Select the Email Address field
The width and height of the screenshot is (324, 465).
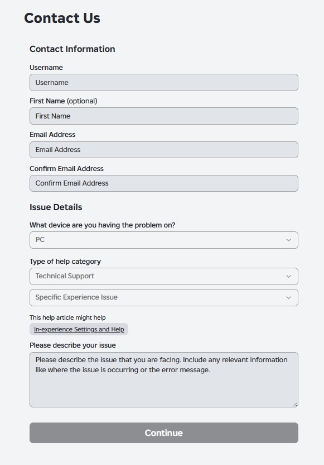163,150
